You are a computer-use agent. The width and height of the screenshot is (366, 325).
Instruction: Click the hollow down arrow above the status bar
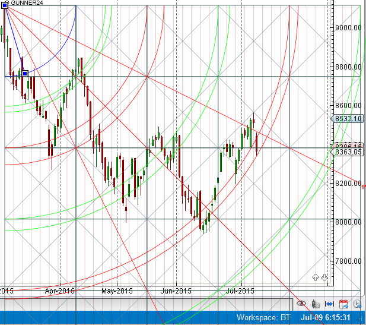(x=324, y=277)
